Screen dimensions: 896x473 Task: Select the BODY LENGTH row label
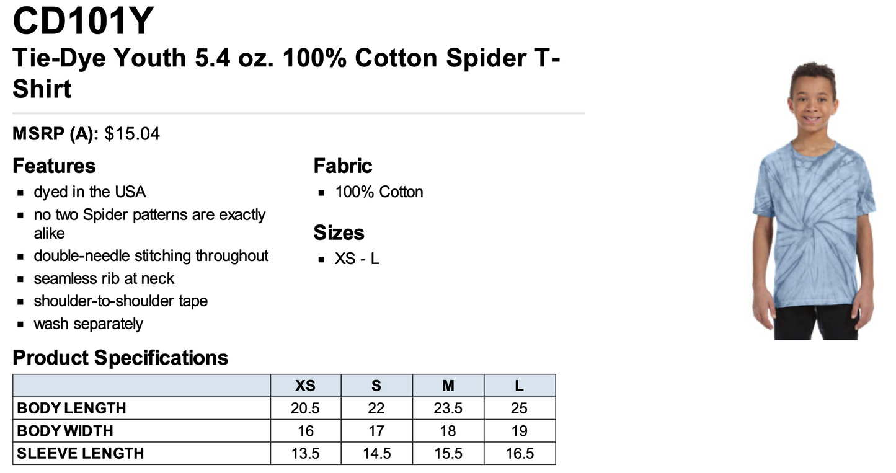click(71, 408)
